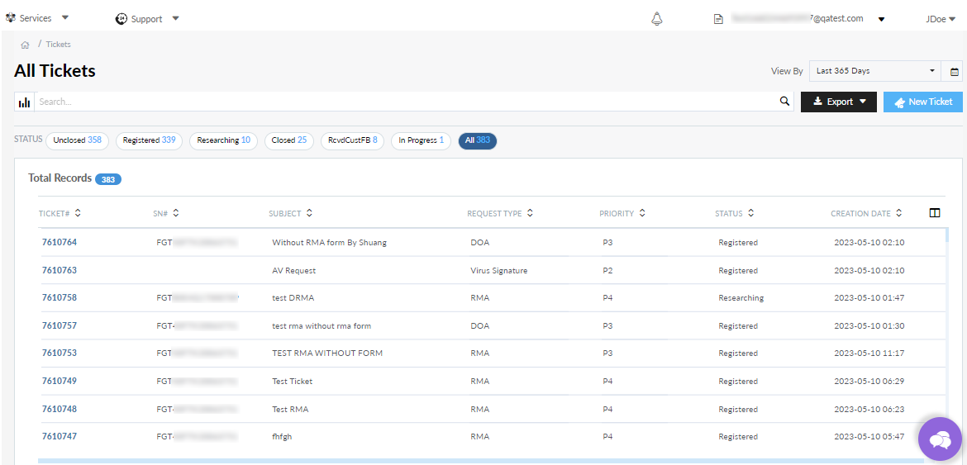
Task: Open the Services menu
Action: coord(37,18)
